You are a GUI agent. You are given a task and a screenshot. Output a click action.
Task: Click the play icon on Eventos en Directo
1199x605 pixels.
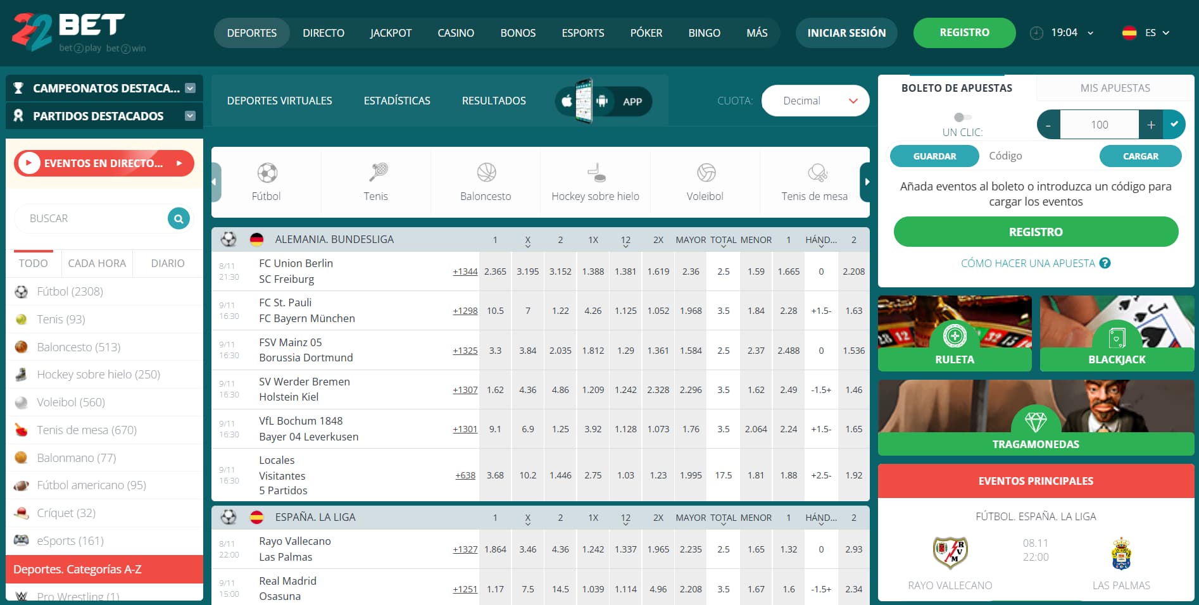(x=28, y=163)
